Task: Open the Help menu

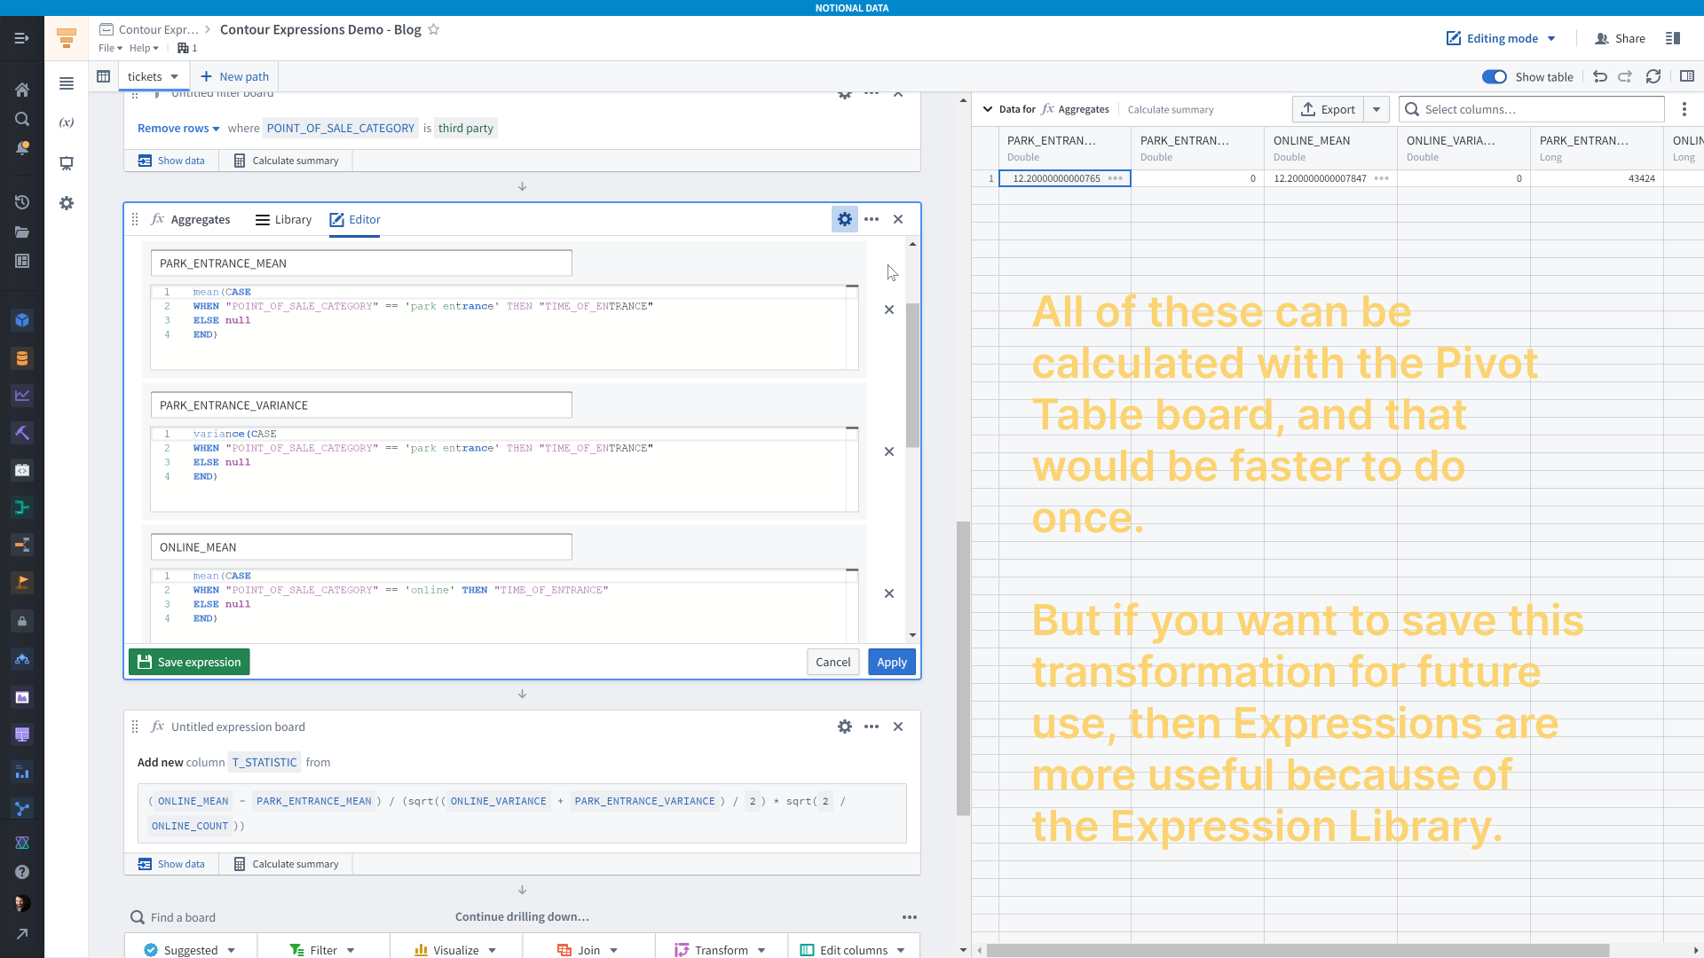Action: [x=144, y=48]
